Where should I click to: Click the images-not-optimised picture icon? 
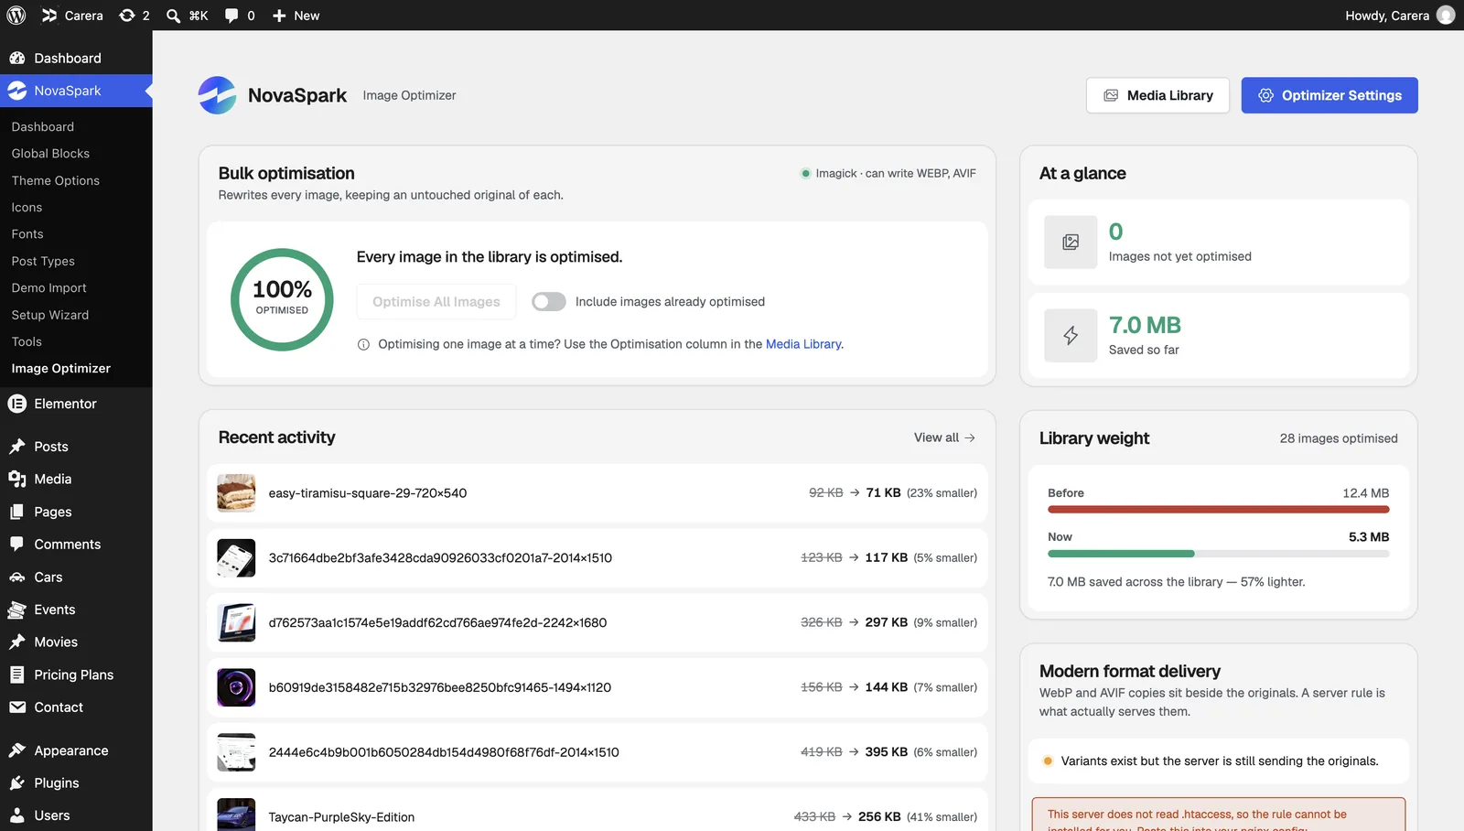(1071, 242)
